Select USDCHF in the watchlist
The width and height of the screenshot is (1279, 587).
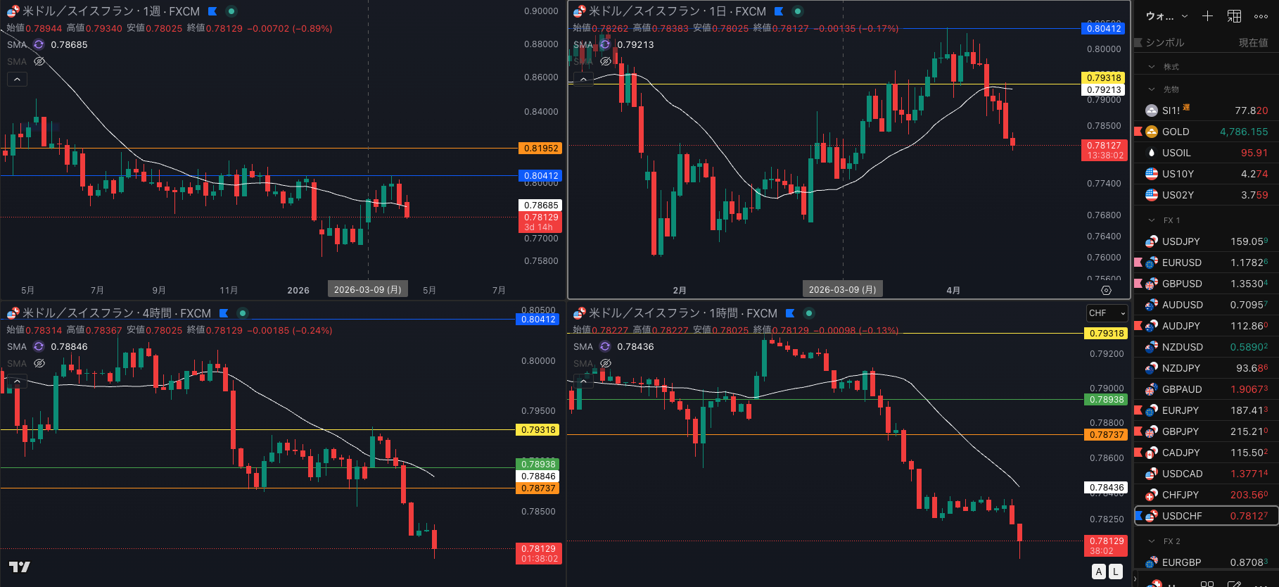1207,516
